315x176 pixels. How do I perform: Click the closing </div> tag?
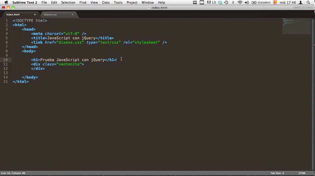[x=38, y=68]
